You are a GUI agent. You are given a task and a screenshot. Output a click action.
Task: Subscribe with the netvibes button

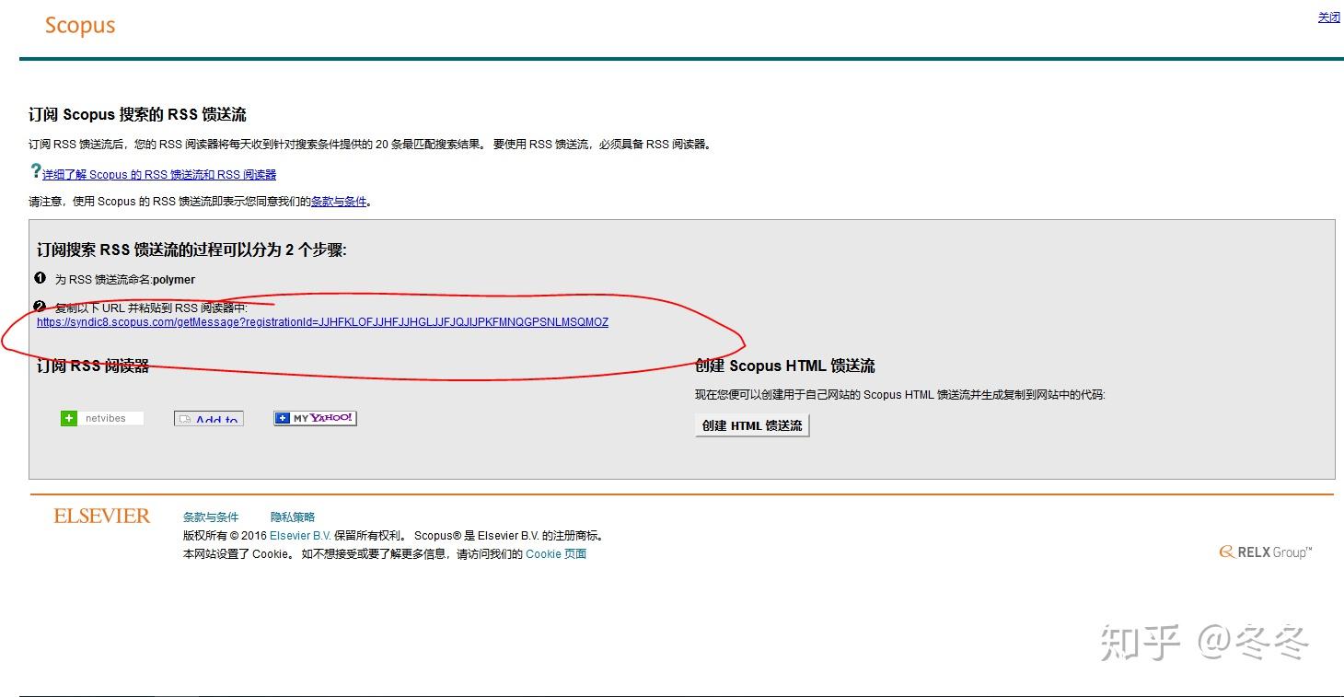[x=102, y=418]
